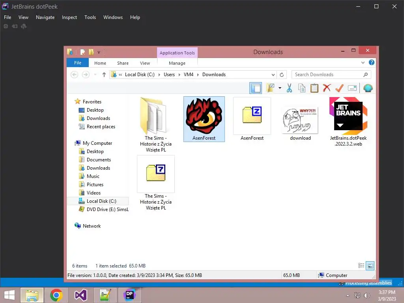
Task: Select download WHY meme image
Action: (300, 123)
